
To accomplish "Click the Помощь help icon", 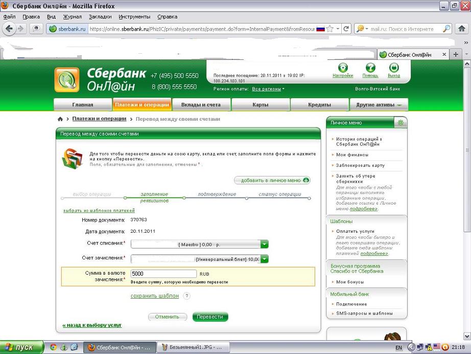I will [370, 68].
